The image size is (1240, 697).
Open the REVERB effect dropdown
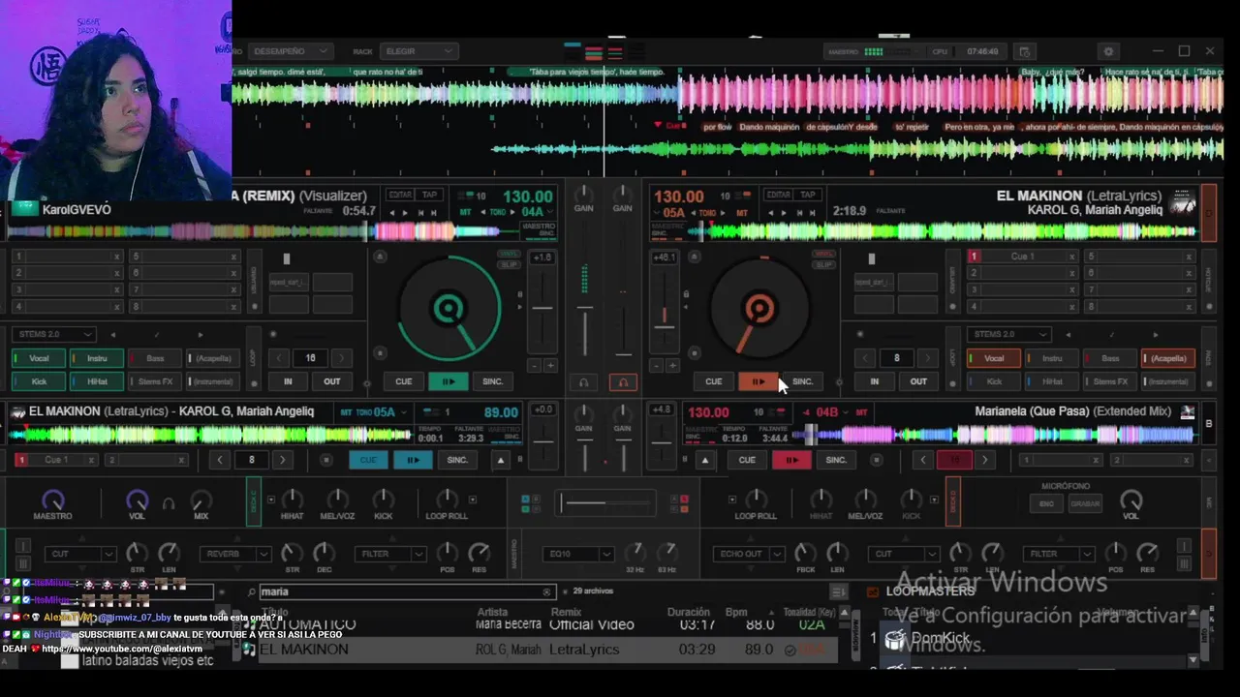coord(235,554)
